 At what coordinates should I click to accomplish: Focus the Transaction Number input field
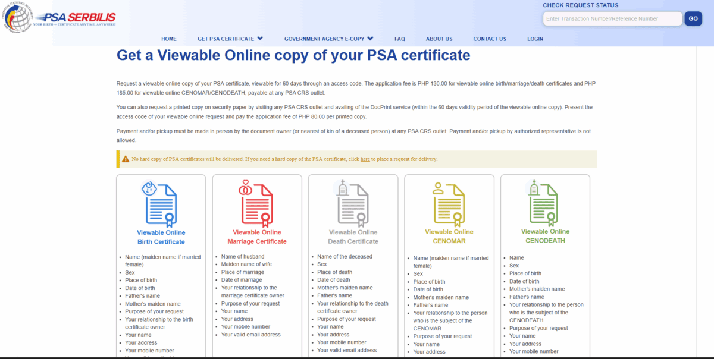[612, 19]
